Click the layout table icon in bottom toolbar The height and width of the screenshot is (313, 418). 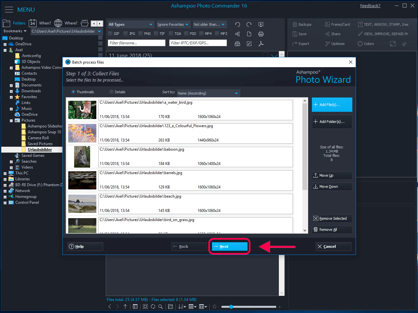tap(135, 306)
